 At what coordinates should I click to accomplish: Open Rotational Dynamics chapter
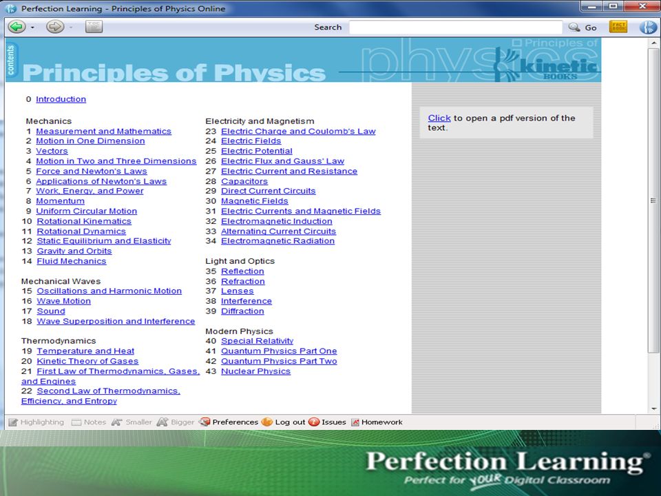tap(81, 231)
